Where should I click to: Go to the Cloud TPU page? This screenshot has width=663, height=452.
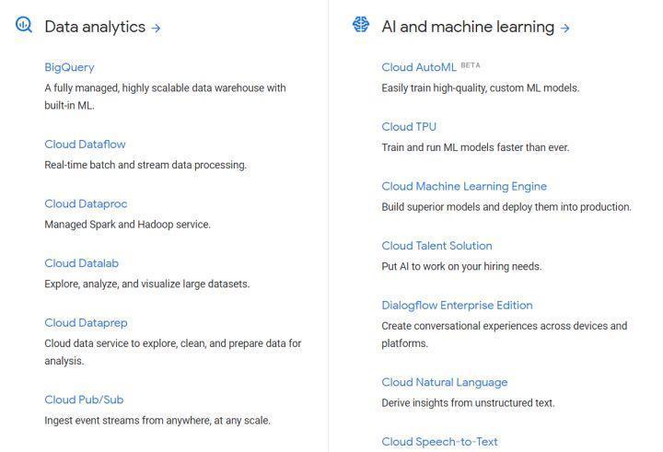409,127
